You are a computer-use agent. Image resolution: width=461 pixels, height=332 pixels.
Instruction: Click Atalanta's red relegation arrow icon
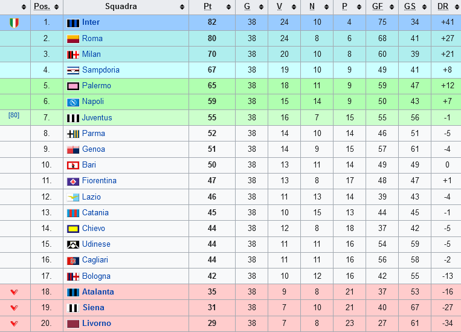pyautogui.click(x=14, y=292)
